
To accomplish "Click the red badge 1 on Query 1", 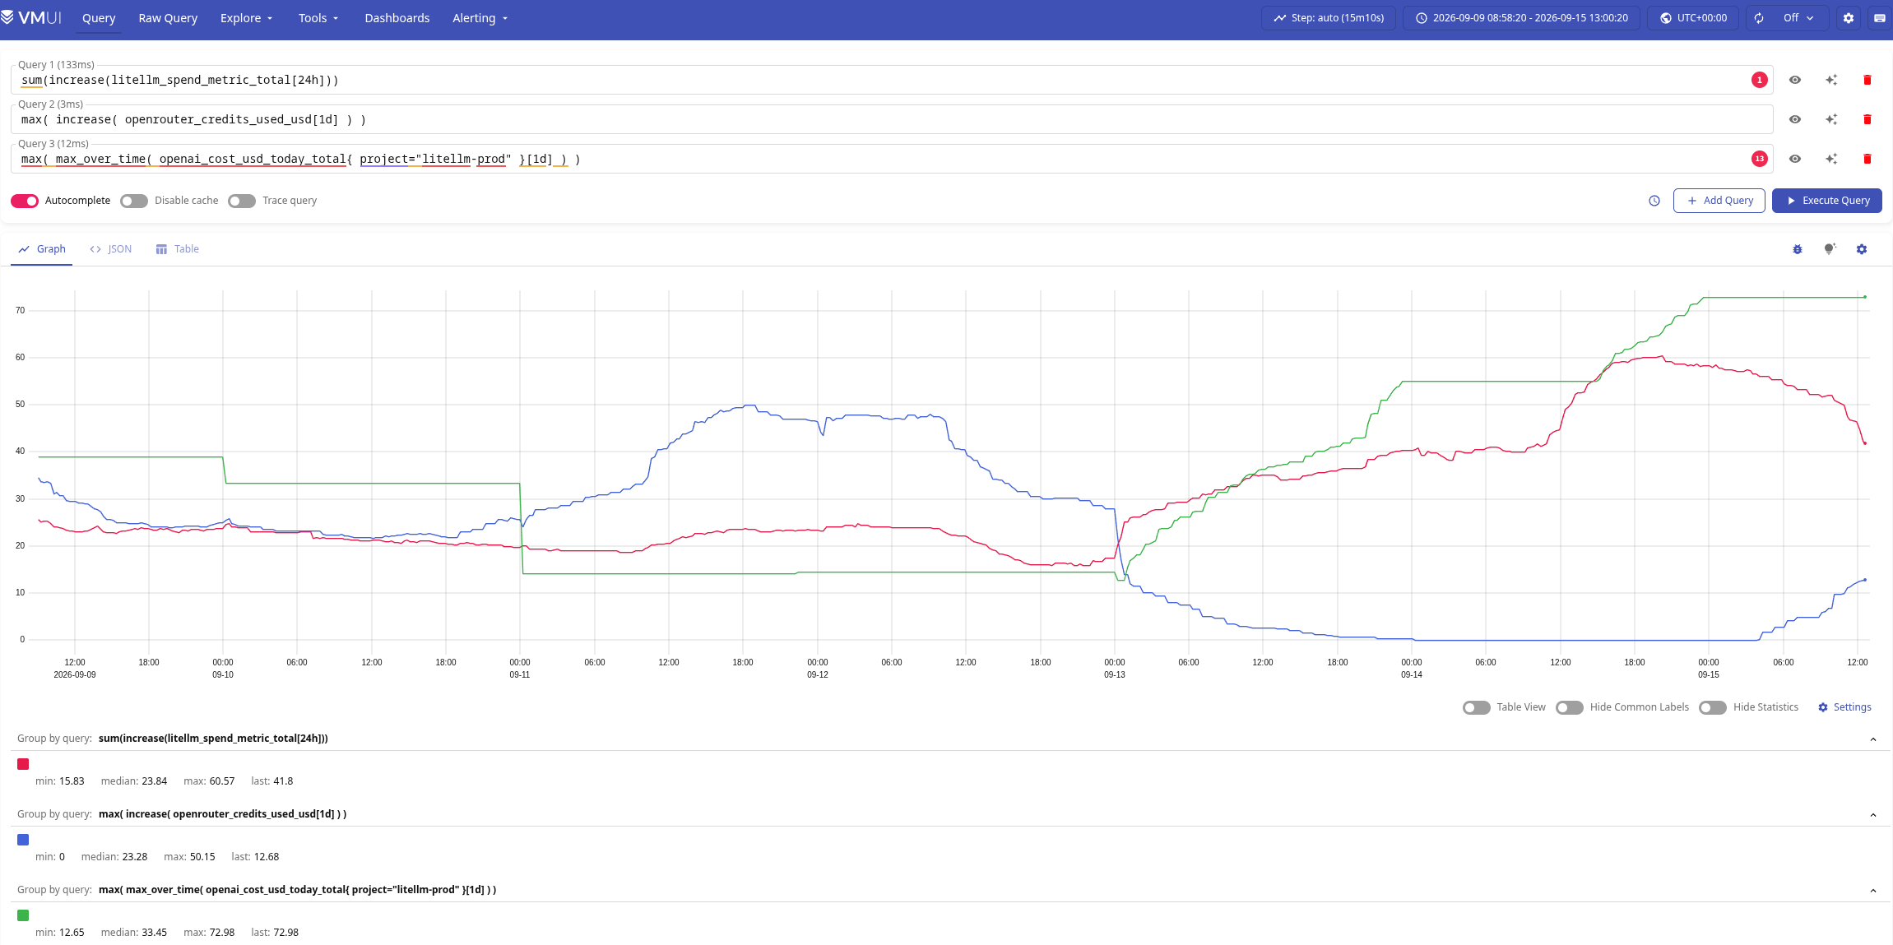I will click(x=1760, y=80).
